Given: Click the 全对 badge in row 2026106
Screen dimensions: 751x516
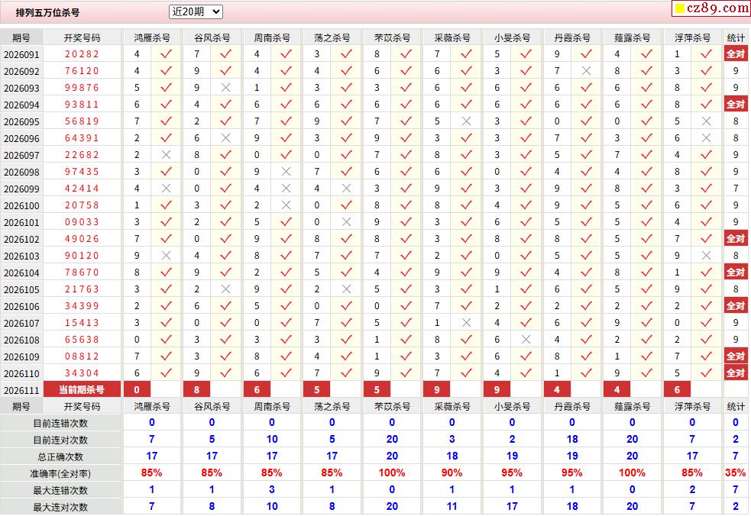Looking at the screenshot, I should coord(736,306).
